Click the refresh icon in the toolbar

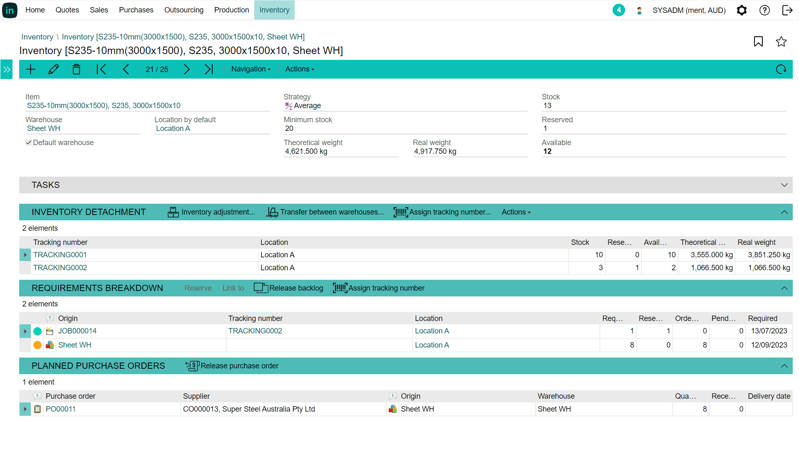(781, 69)
